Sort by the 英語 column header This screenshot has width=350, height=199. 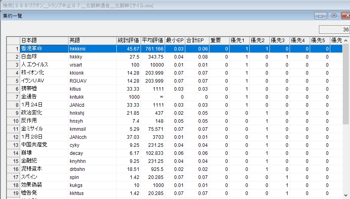(x=92, y=41)
